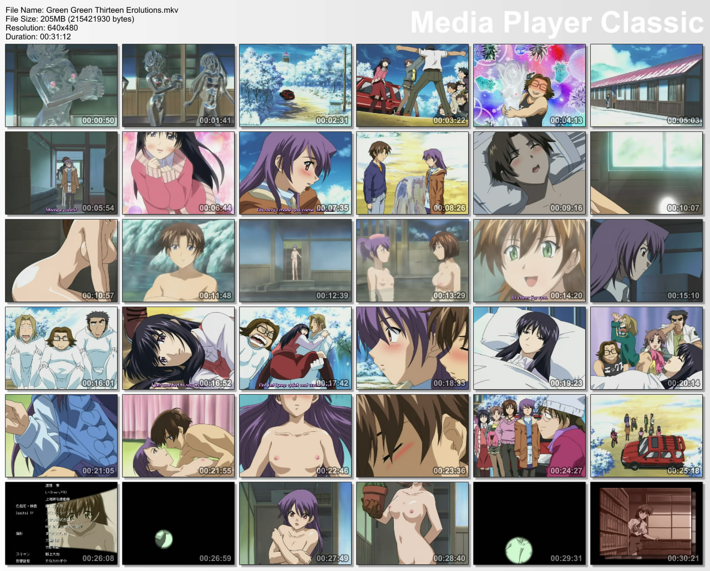Choose the black thumbnail stamped 00:26:59

coord(179,523)
